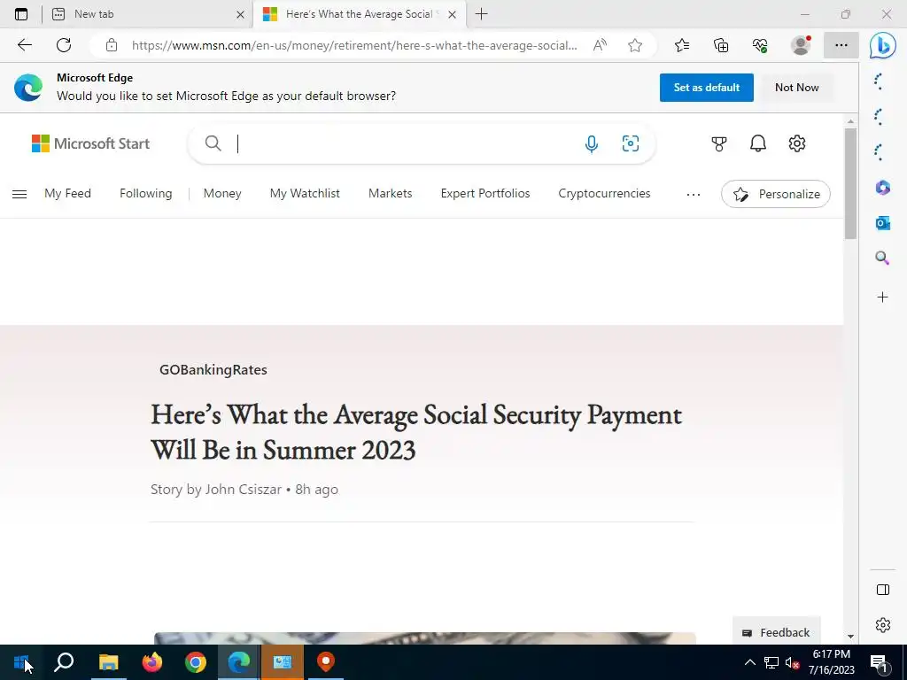The width and height of the screenshot is (907, 680).
Task: Search by voice using microphone
Action: tap(591, 143)
